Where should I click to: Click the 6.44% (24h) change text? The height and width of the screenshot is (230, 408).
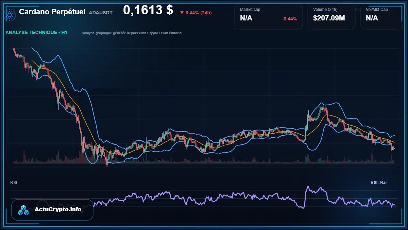199,13
